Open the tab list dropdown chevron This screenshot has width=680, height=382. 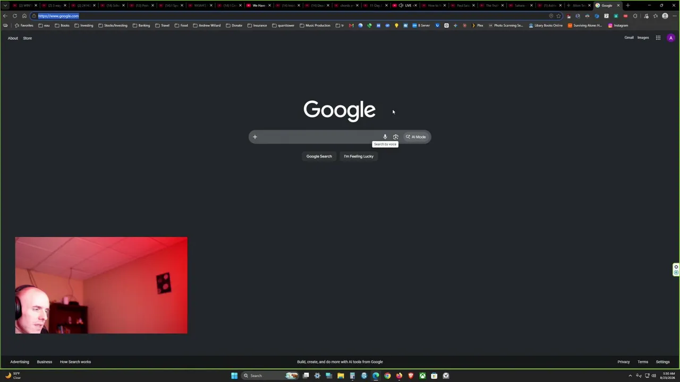click(5, 5)
